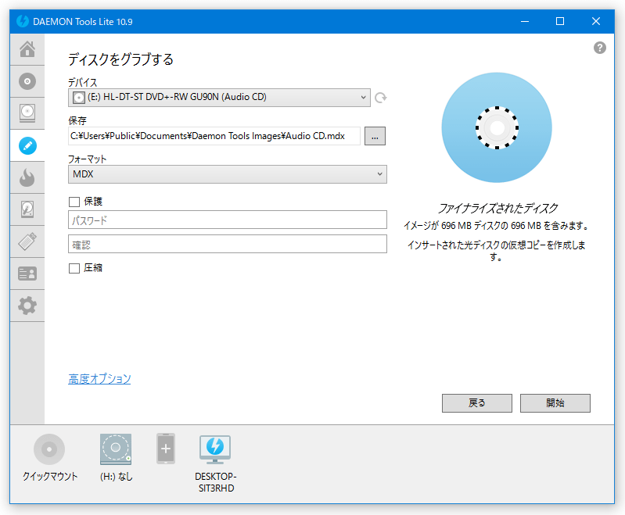Close the DAEMON Tools window
Viewport: 625px width, 515px height.
(x=596, y=21)
